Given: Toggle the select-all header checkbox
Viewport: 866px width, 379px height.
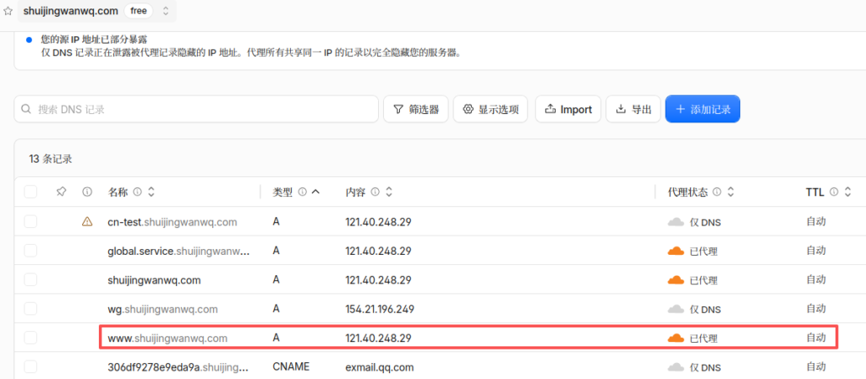Looking at the screenshot, I should [x=30, y=192].
